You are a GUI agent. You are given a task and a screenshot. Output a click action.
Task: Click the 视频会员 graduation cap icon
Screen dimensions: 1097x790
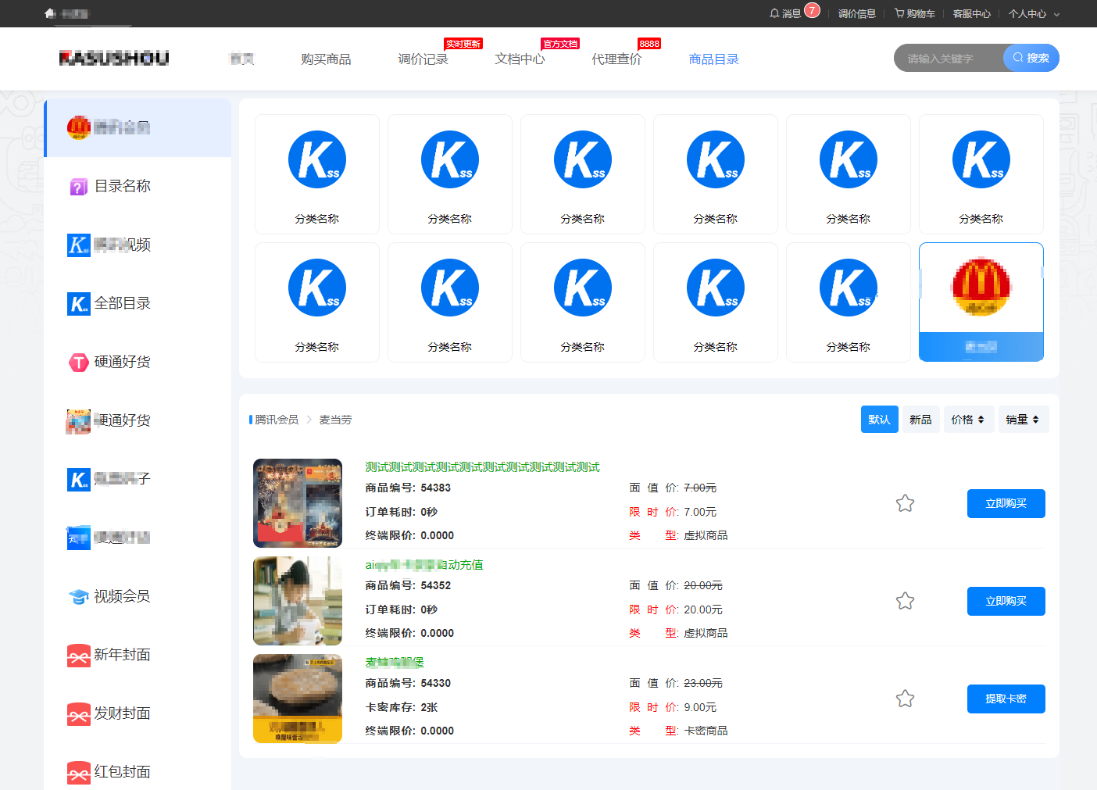point(78,596)
